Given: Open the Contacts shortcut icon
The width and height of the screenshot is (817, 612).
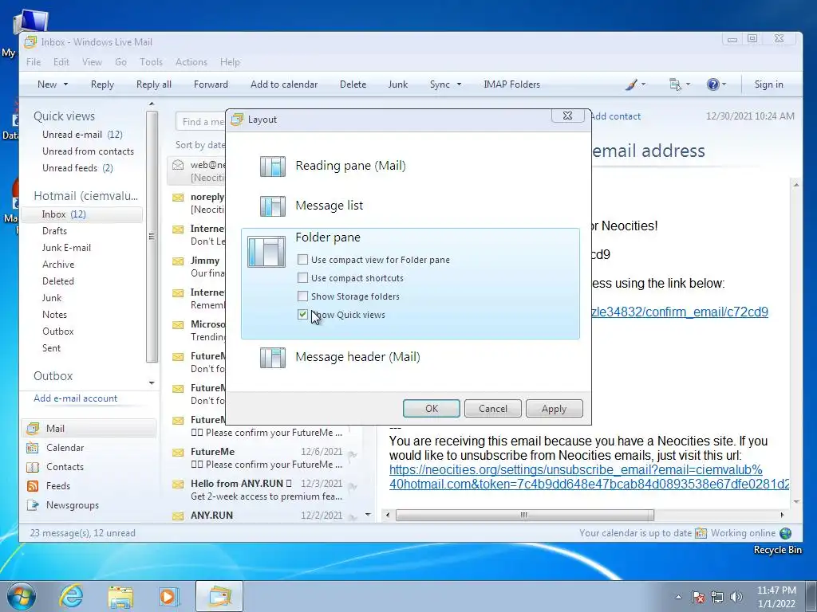Looking at the screenshot, I should coord(33,467).
